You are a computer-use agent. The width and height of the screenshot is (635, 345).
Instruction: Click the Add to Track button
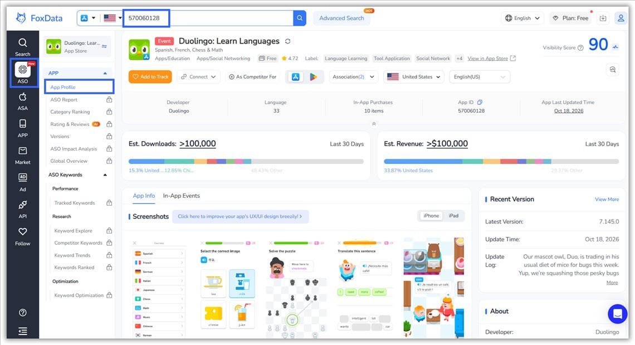click(x=150, y=76)
